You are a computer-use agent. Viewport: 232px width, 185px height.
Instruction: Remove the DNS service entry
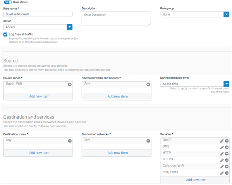[227, 147]
